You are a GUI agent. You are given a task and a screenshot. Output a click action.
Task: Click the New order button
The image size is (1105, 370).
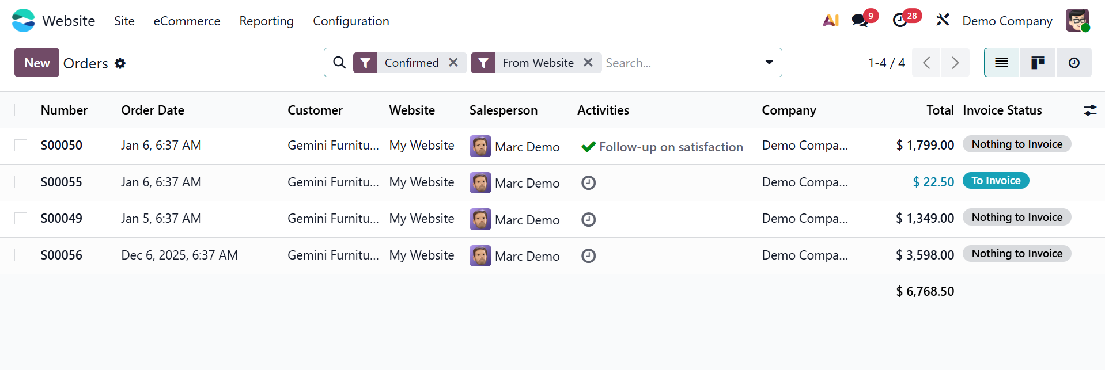[37, 63]
